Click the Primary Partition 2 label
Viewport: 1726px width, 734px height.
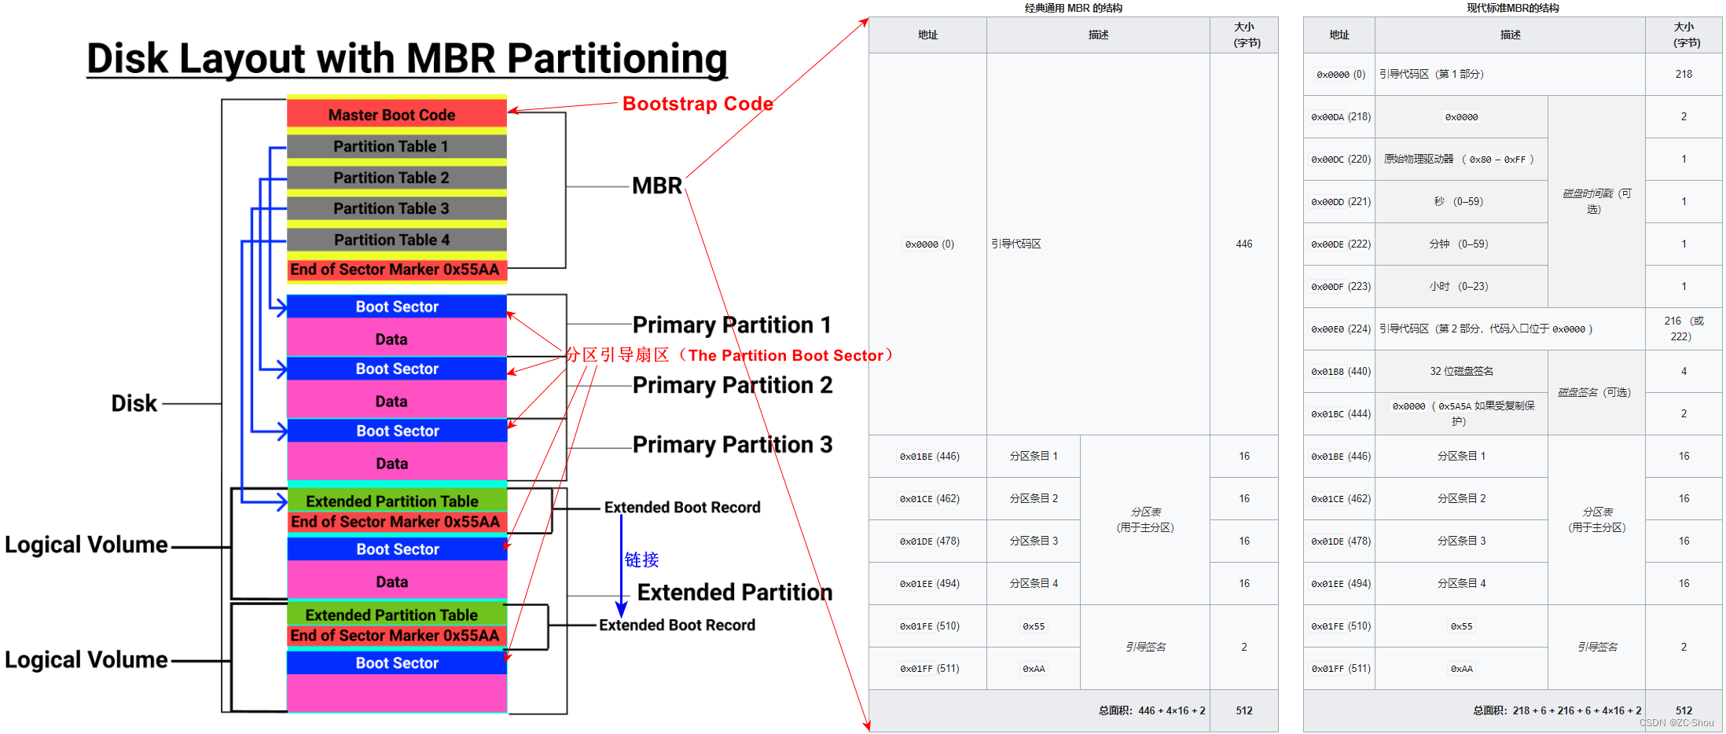731,384
